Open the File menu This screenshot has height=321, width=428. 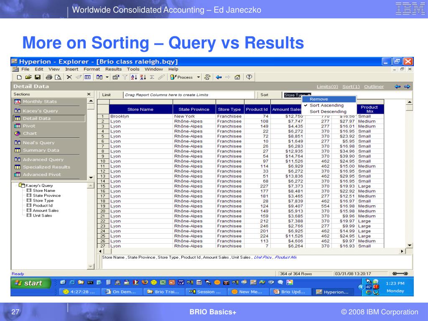[x=25, y=69]
